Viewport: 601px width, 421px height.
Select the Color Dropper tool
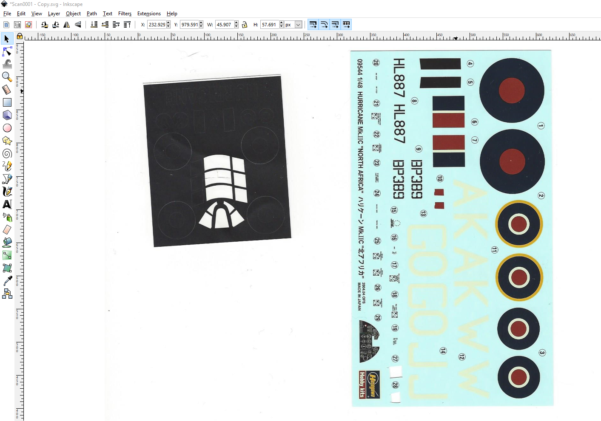(7, 281)
